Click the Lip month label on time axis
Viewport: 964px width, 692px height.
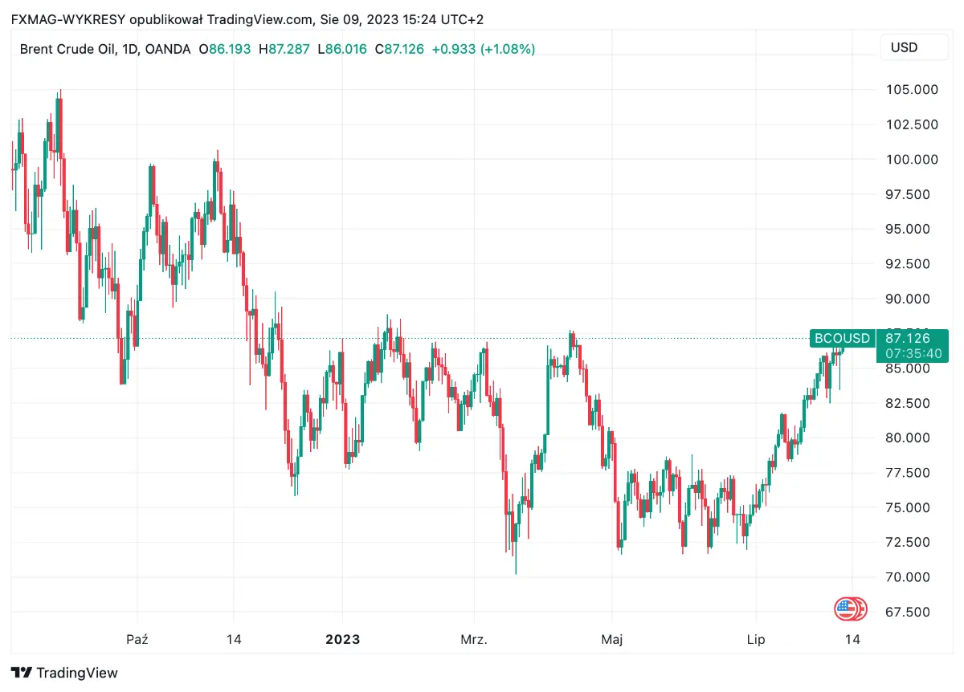[755, 640]
